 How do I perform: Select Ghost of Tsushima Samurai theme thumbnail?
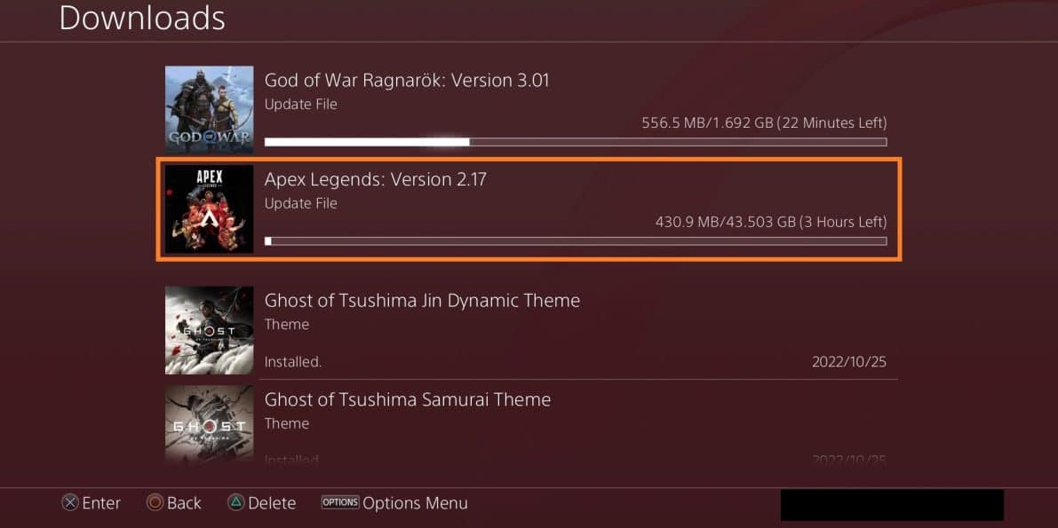(x=209, y=425)
